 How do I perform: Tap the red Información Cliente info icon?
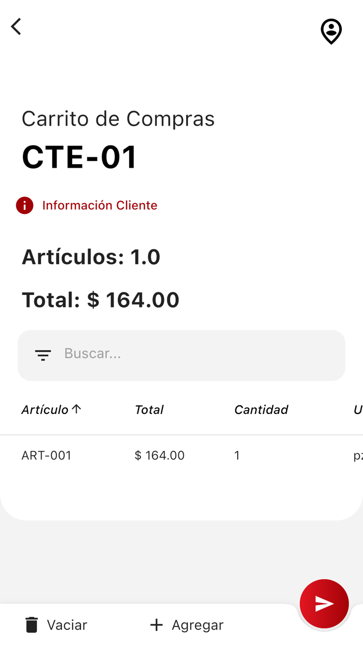[x=24, y=205]
